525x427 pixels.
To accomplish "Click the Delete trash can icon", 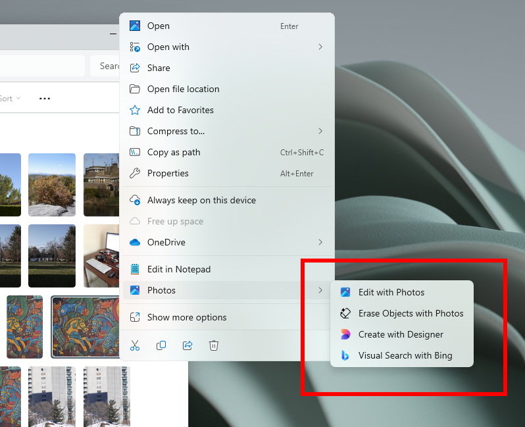I will point(214,345).
